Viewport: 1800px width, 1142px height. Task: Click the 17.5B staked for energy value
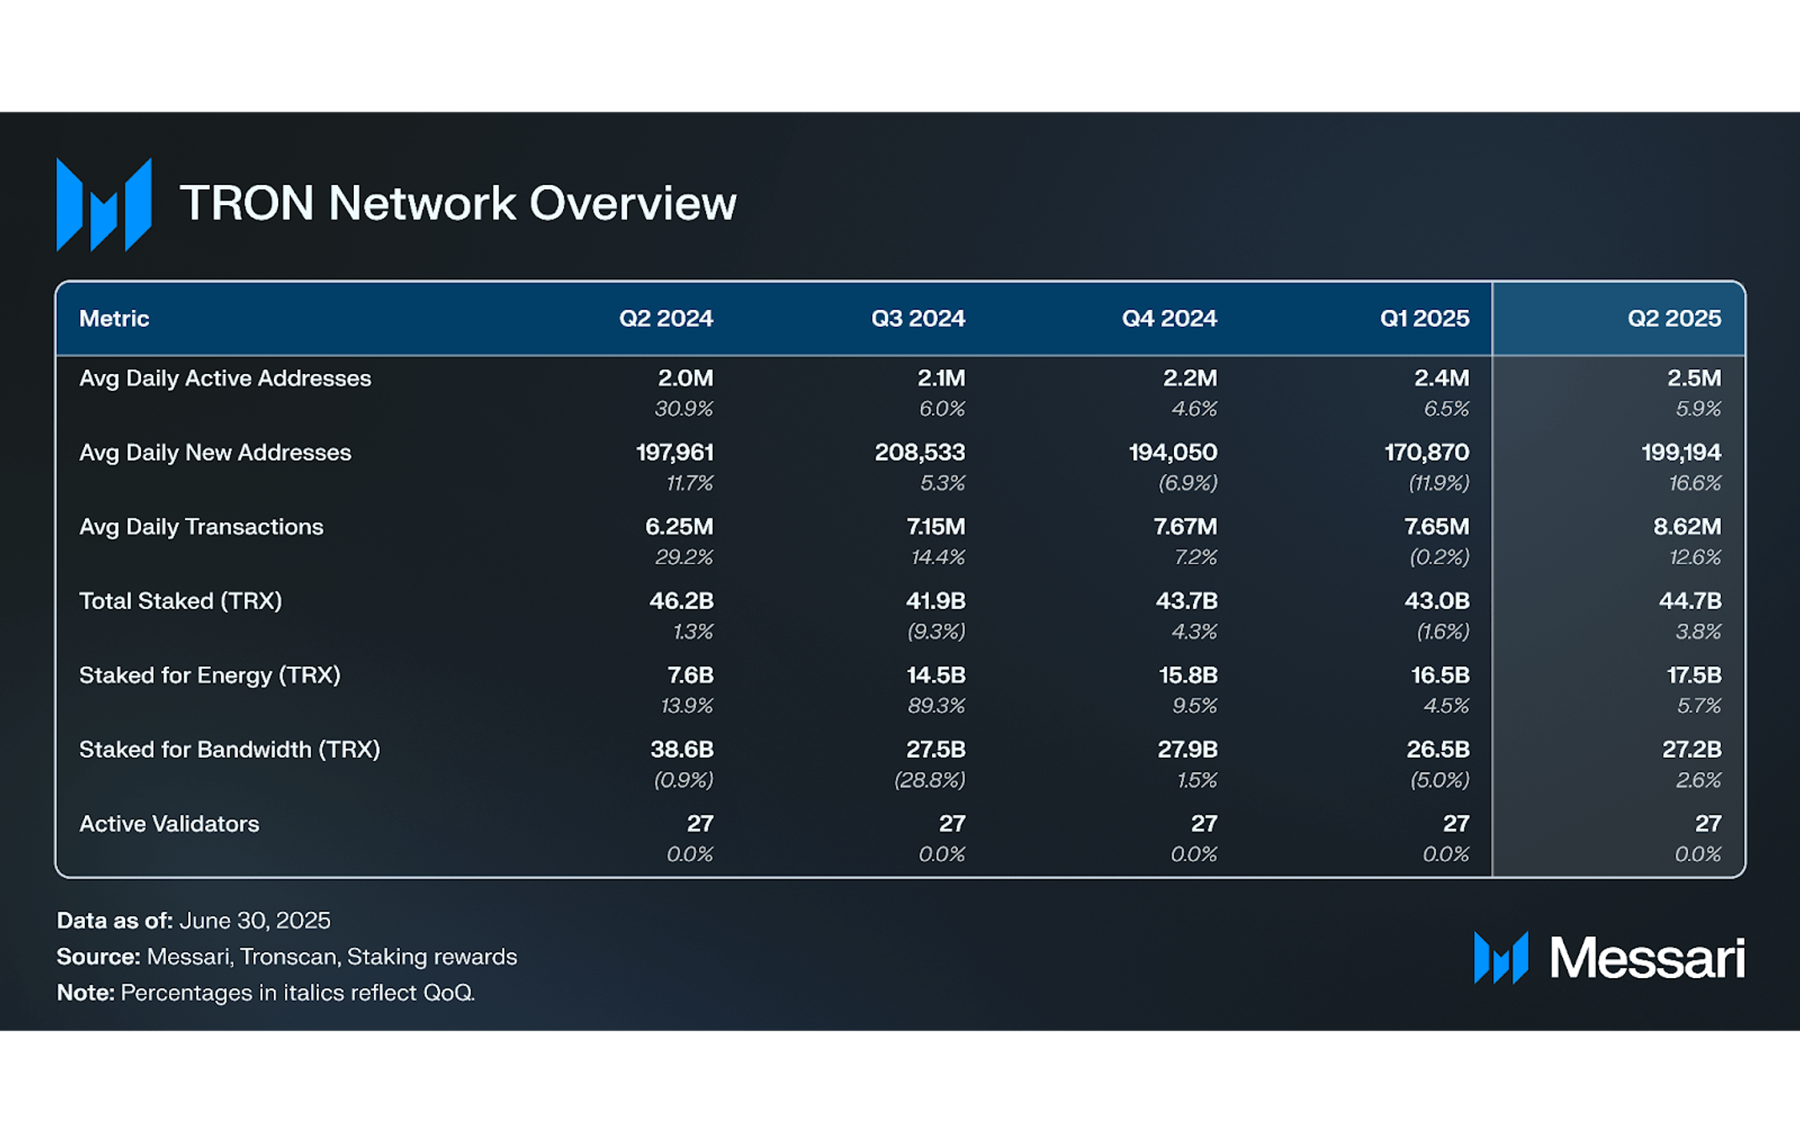[1694, 676]
